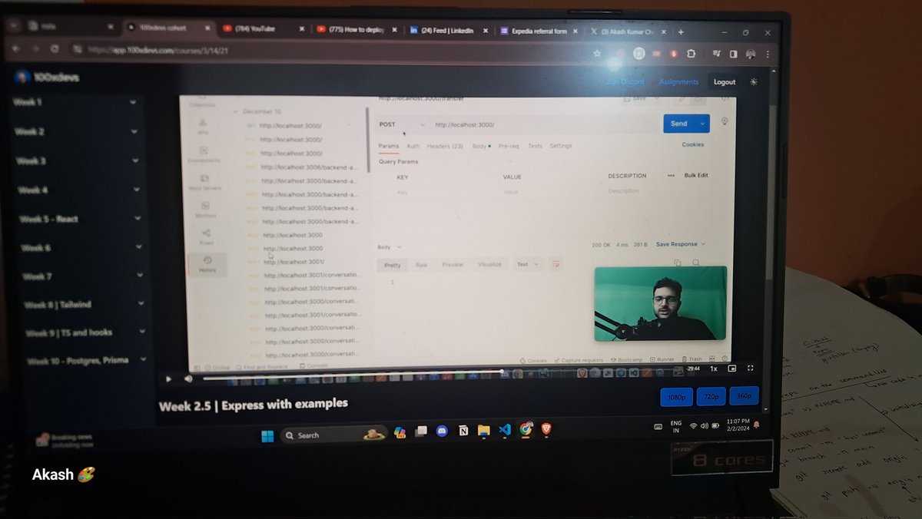Launch VS Code from the taskbar
The image size is (922, 519).
pyautogui.click(x=506, y=432)
